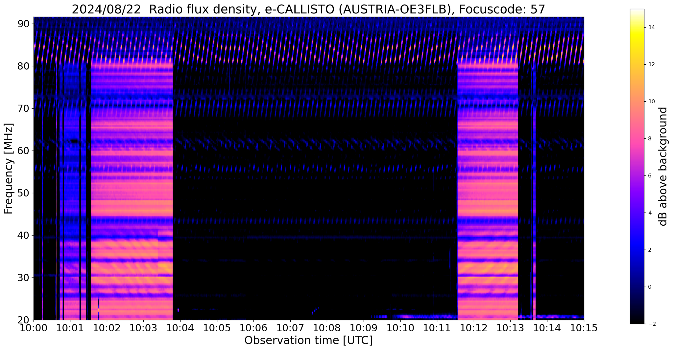Click the colorbar tick label 4
The height and width of the screenshot is (350, 673).
(x=649, y=213)
